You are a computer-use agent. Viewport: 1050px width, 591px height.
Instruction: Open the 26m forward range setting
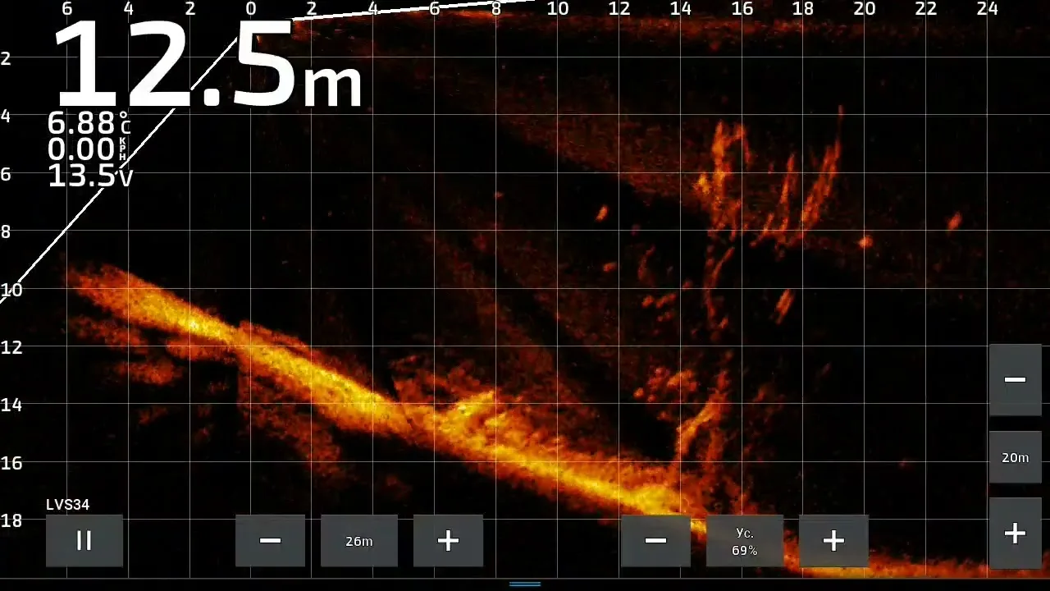pyautogui.click(x=358, y=540)
